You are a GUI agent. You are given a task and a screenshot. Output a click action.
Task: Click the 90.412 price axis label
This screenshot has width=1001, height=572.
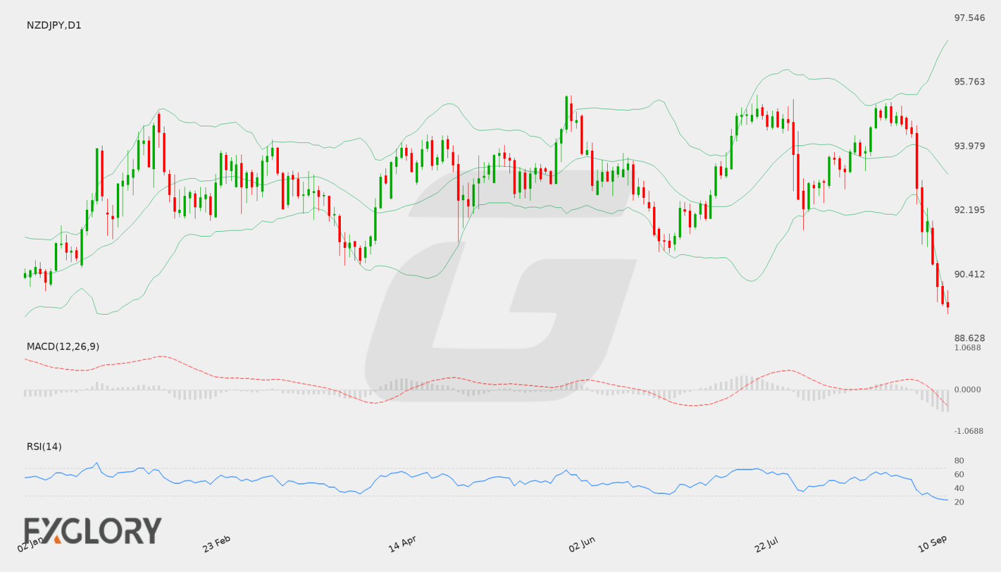coord(969,274)
